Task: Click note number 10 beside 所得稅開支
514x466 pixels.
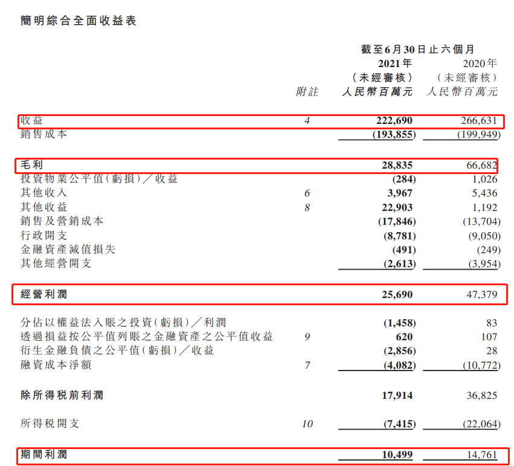Action: (307, 424)
